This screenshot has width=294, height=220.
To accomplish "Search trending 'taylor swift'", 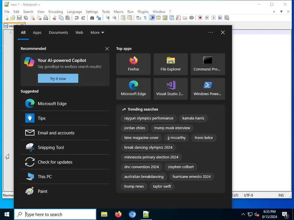I will [162, 186].
